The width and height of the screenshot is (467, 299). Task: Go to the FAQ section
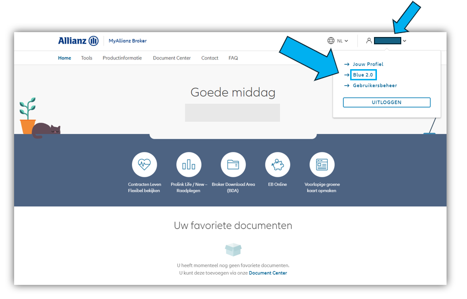[x=233, y=58]
